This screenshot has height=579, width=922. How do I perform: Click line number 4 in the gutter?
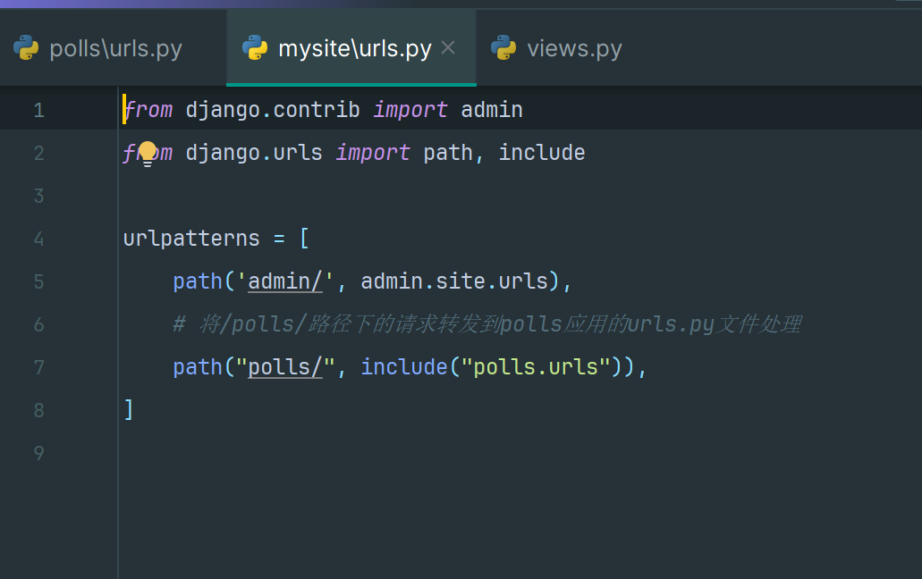tap(38, 239)
